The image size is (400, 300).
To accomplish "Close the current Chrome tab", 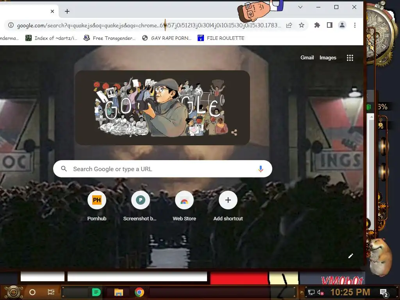I will pos(52,11).
